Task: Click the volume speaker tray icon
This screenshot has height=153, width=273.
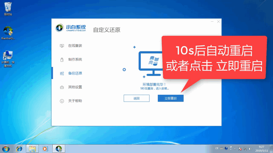Action: [250, 149]
